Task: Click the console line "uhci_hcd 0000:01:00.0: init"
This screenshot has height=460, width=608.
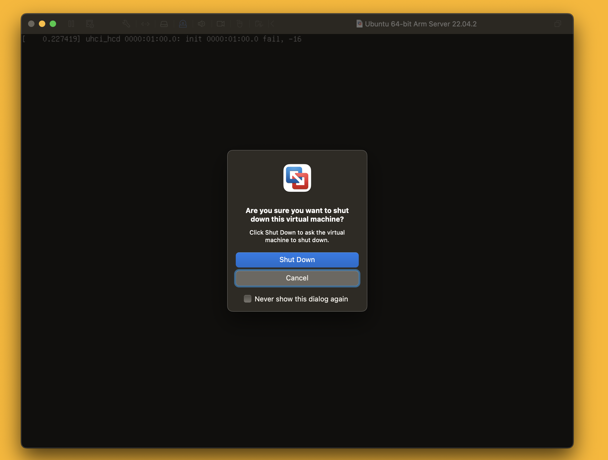Action: tap(144, 39)
